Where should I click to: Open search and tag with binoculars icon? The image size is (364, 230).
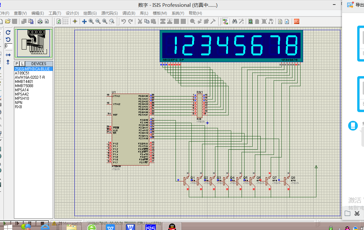tap(234, 22)
